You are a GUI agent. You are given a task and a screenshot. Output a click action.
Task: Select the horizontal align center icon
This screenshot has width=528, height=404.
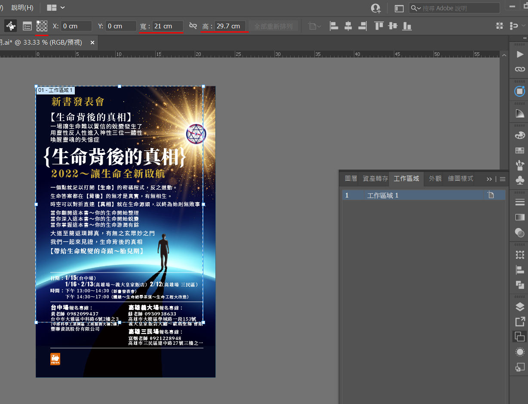(x=348, y=26)
